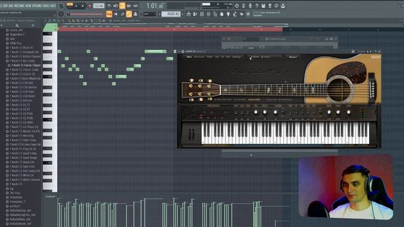The image size is (404, 227).
Task: Click the undo history clock icon
Action: click(237, 6)
